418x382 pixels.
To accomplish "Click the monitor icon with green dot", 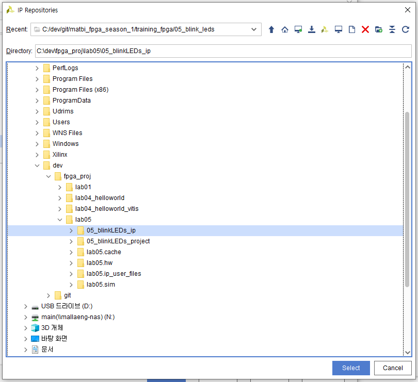I will [298, 29].
